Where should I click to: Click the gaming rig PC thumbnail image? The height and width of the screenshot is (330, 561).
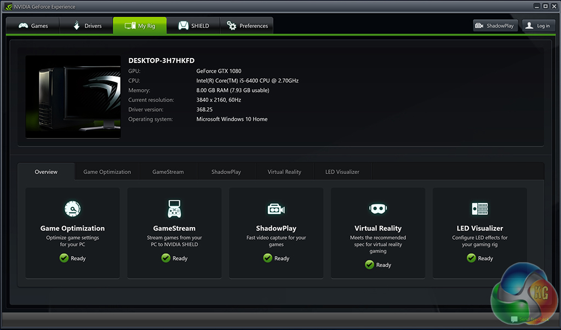point(73,97)
